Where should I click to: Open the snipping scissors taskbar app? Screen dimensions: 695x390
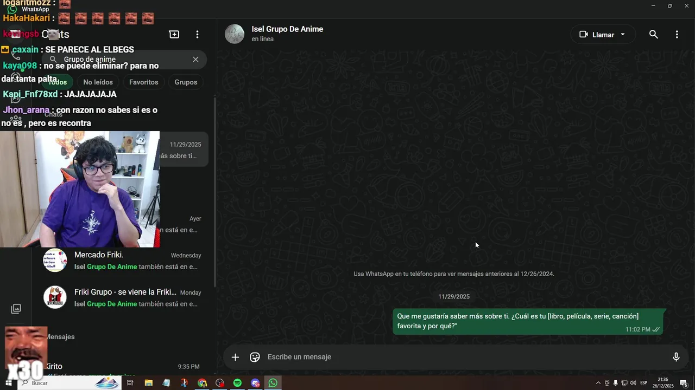(184, 383)
